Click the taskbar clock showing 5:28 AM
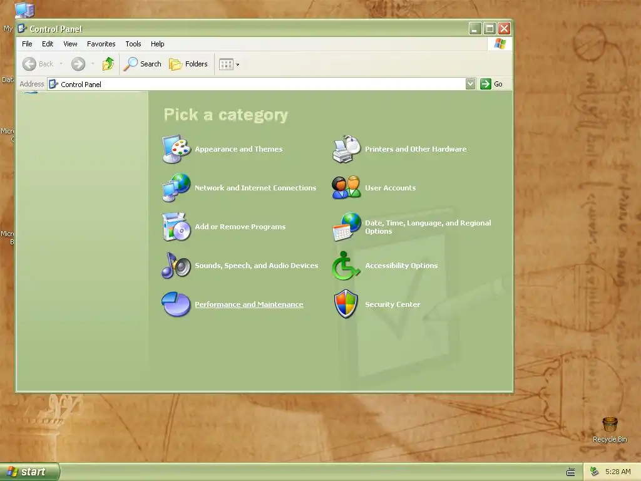The height and width of the screenshot is (481, 641). pyautogui.click(x=618, y=472)
